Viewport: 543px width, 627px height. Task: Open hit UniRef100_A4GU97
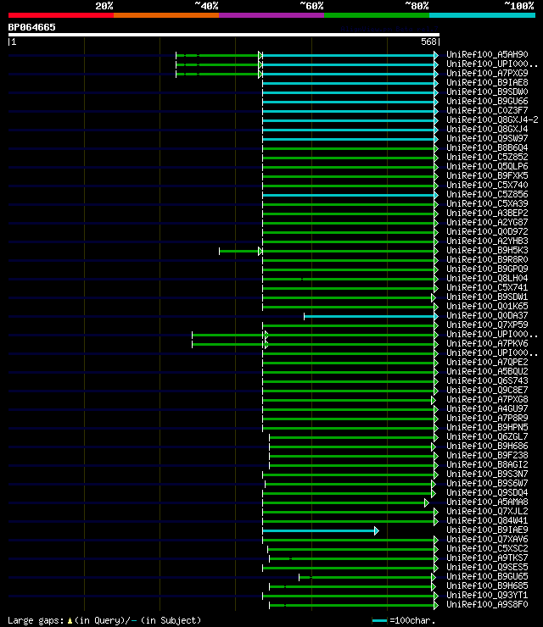click(487, 409)
